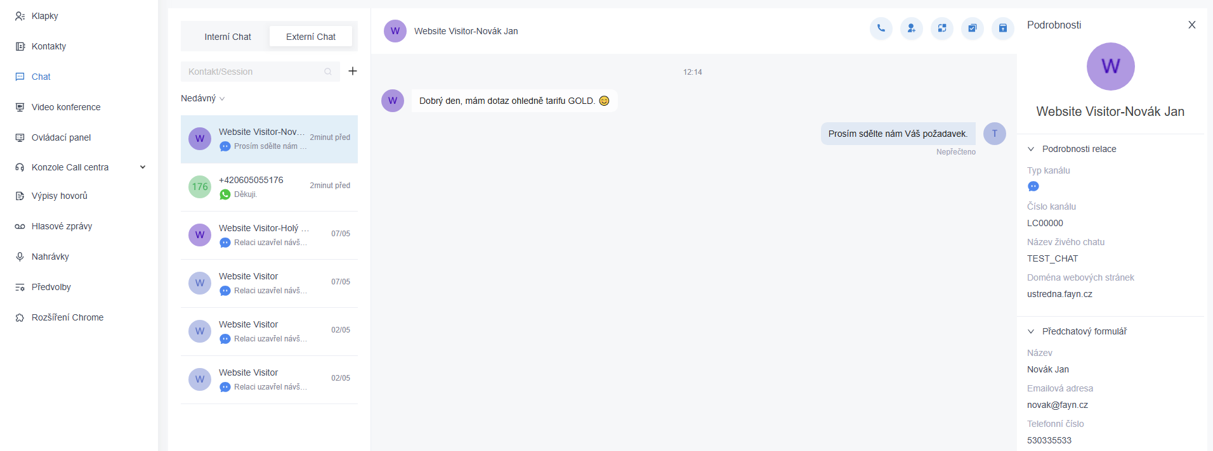Expand Konzole Call centra submenu
The width and height of the screenshot is (1213, 451).
[x=143, y=167]
